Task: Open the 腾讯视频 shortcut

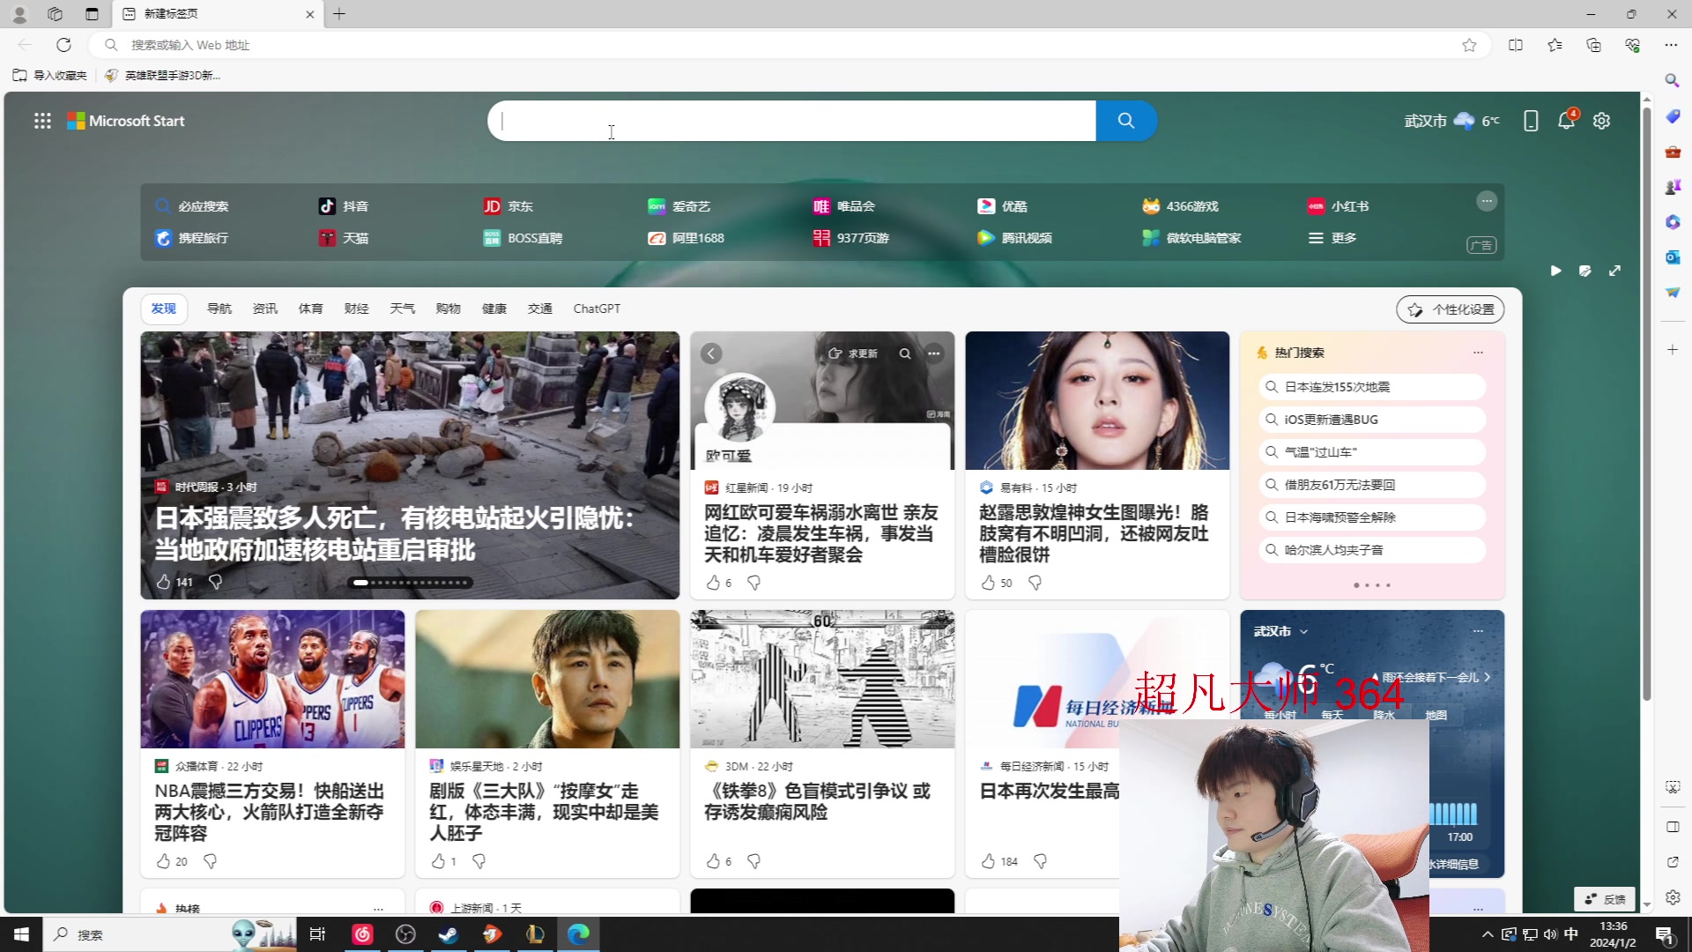Action: (x=1015, y=238)
